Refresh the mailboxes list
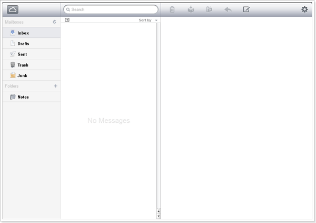Screen dimensions: 316x223 54,22
